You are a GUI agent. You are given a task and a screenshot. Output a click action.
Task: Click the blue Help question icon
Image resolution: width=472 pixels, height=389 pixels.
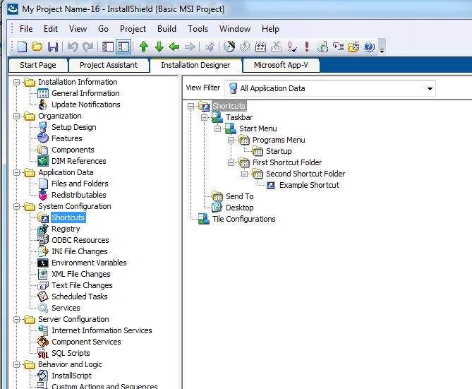(369, 47)
